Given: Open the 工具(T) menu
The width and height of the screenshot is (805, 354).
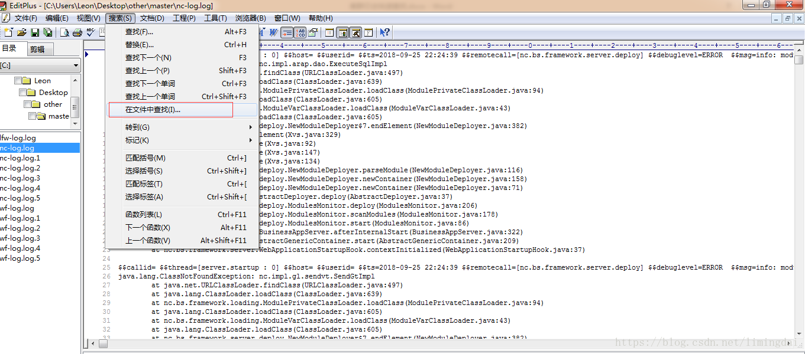Looking at the screenshot, I should [215, 18].
